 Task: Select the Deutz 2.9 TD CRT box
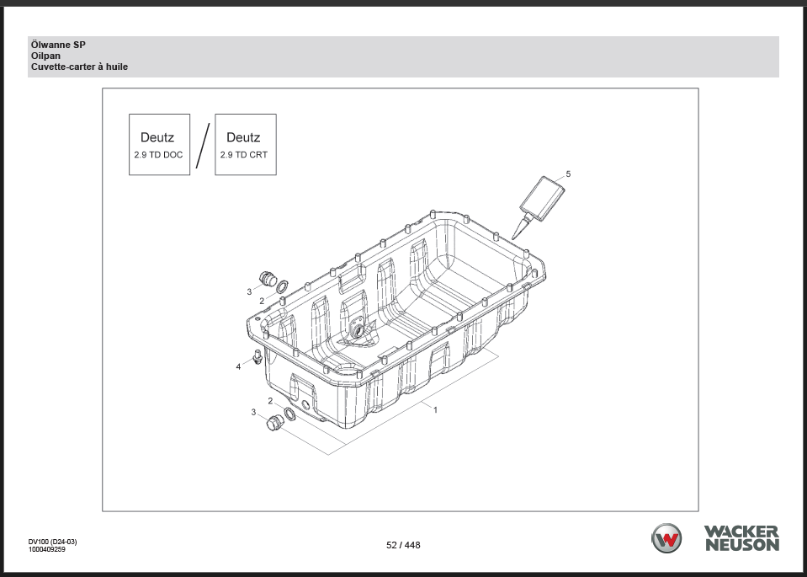click(245, 144)
